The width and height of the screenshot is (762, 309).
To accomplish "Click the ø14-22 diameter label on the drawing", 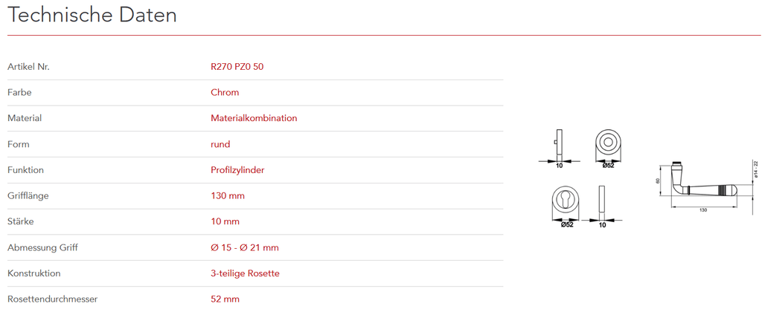I will click(x=755, y=168).
